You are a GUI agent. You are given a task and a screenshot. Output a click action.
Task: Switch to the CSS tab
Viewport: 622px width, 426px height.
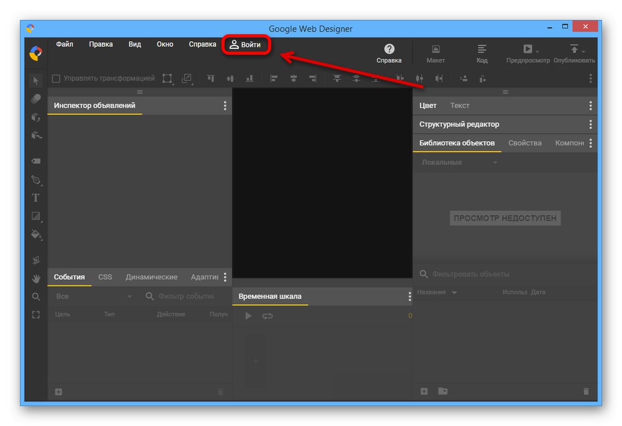pos(105,277)
